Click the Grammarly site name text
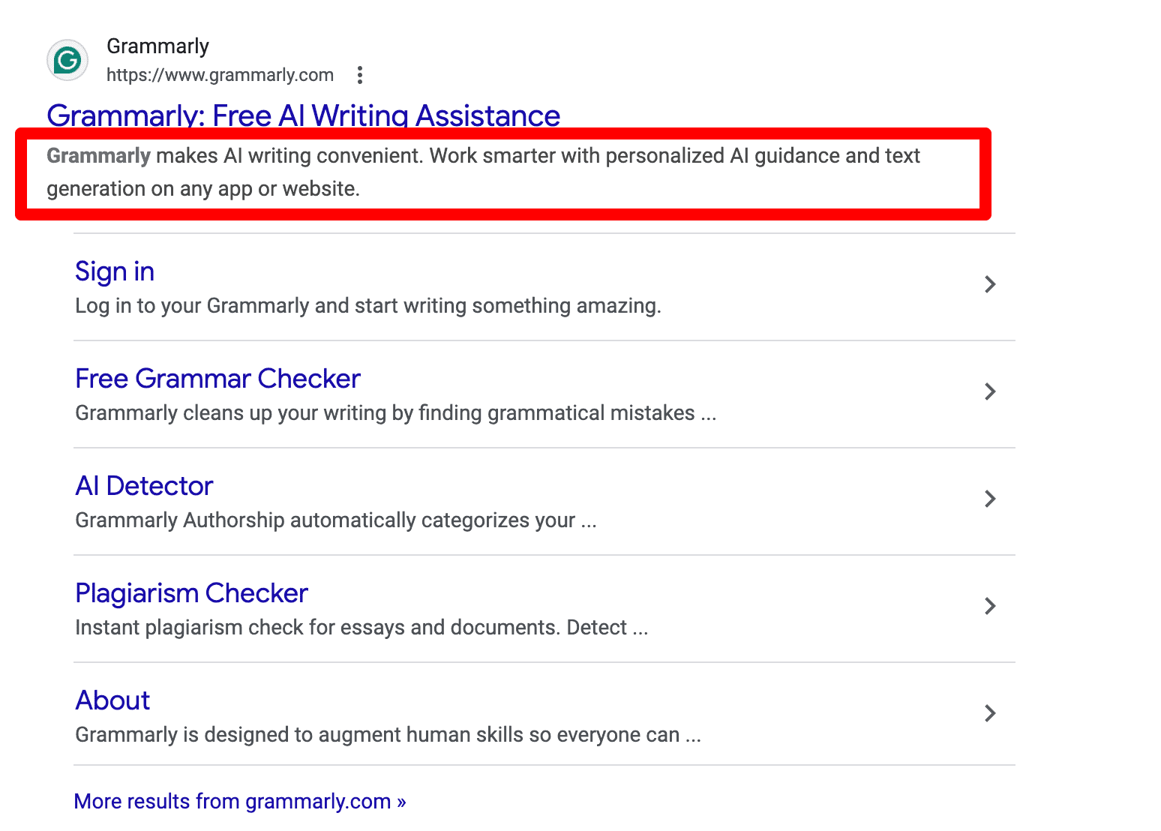This screenshot has width=1161, height=831. tap(158, 45)
